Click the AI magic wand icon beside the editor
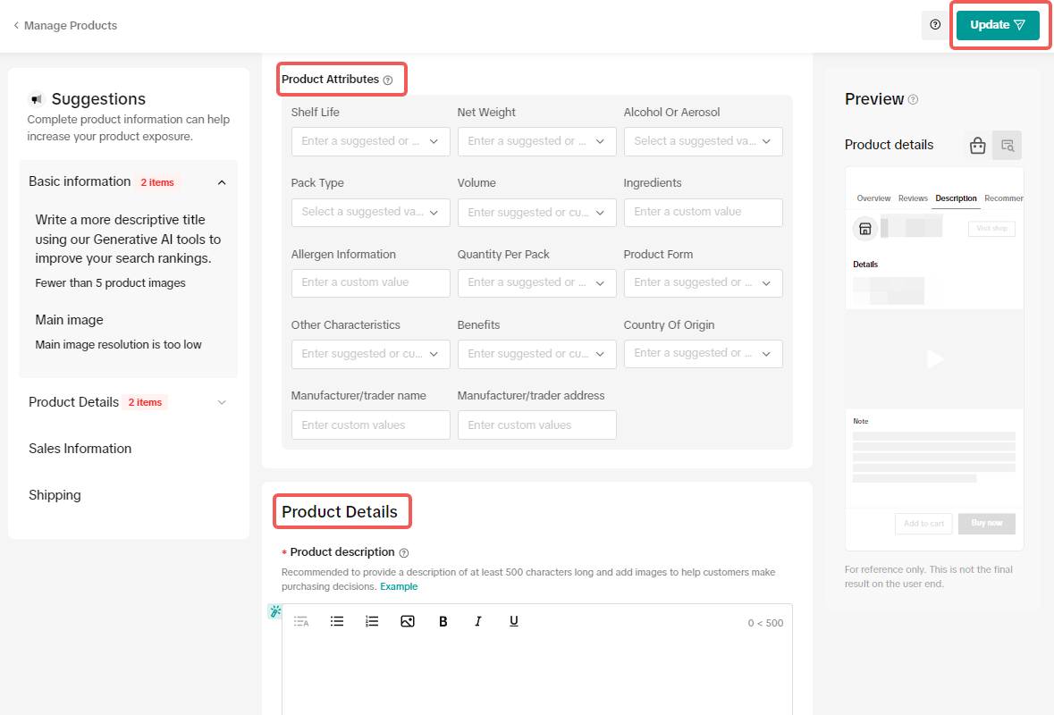 (x=274, y=611)
